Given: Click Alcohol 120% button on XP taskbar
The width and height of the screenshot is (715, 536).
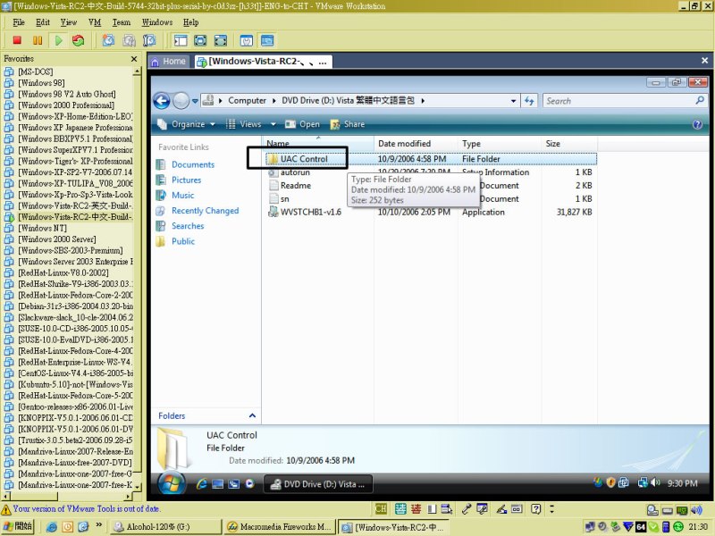Looking at the screenshot, I should click(x=166, y=527).
